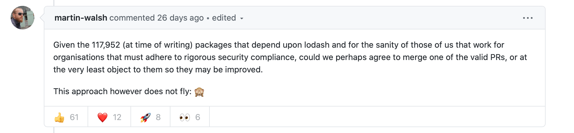574x133 pixels.
Task: Toggle the thumbs up reaction
Action: click(x=66, y=117)
